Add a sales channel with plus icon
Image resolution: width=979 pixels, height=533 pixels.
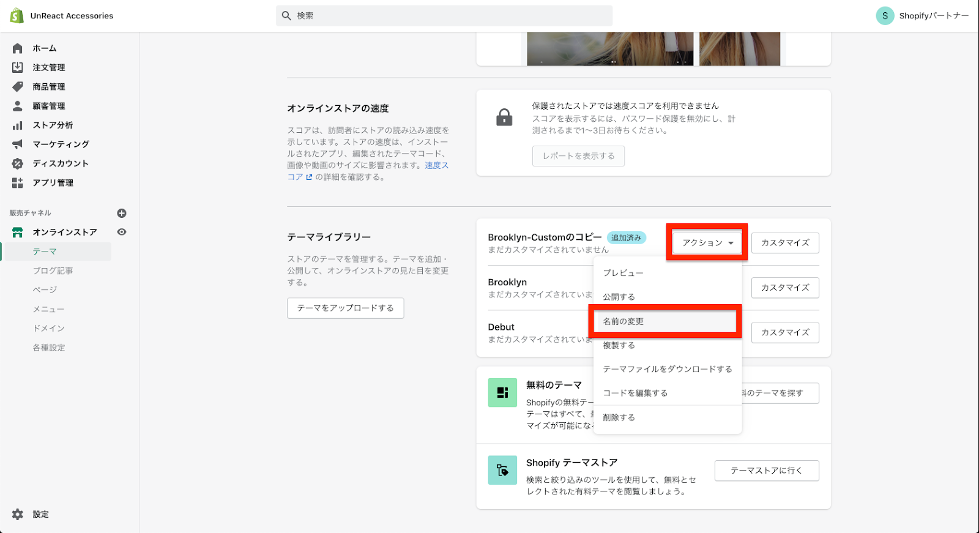(122, 213)
